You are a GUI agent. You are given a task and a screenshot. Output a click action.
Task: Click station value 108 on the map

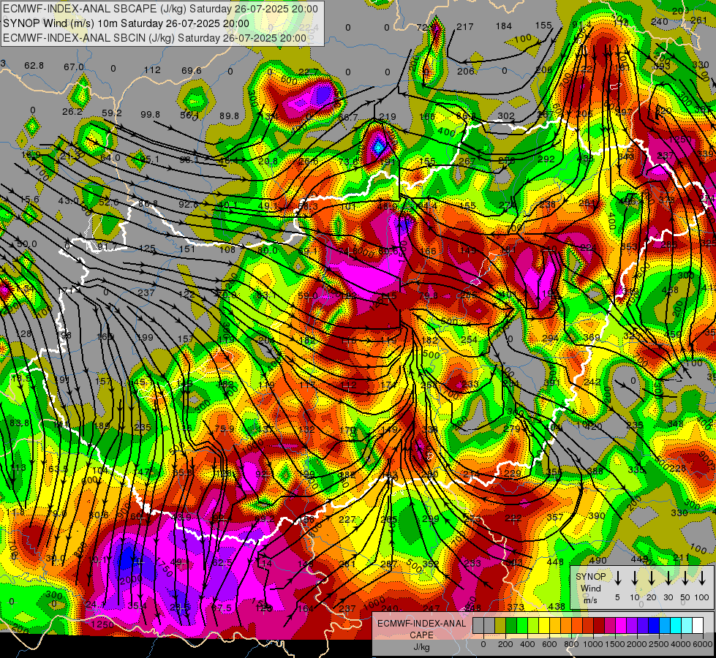pyautogui.click(x=227, y=249)
